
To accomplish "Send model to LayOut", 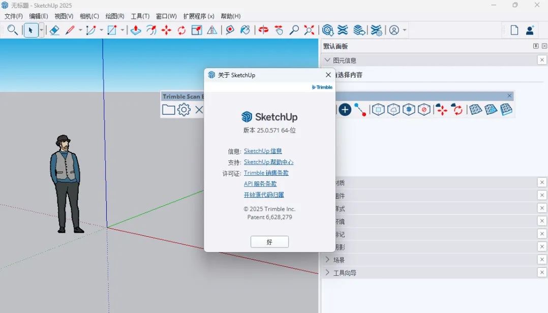I will pos(359,30).
